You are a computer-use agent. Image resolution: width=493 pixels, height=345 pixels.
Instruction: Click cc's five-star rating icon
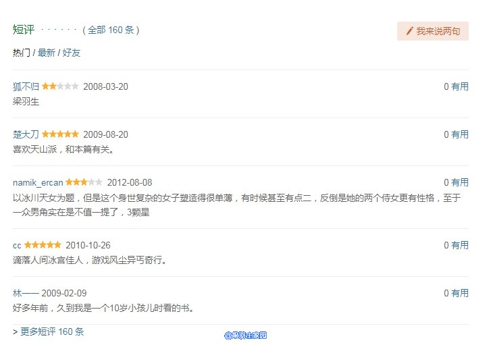point(43,245)
